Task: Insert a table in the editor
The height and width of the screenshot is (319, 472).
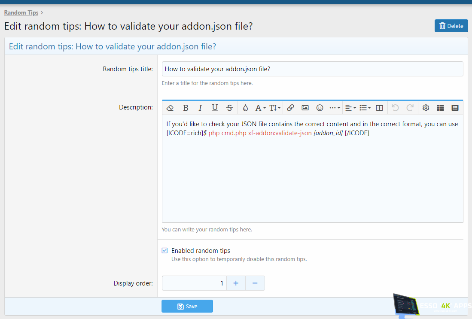Action: click(x=379, y=108)
